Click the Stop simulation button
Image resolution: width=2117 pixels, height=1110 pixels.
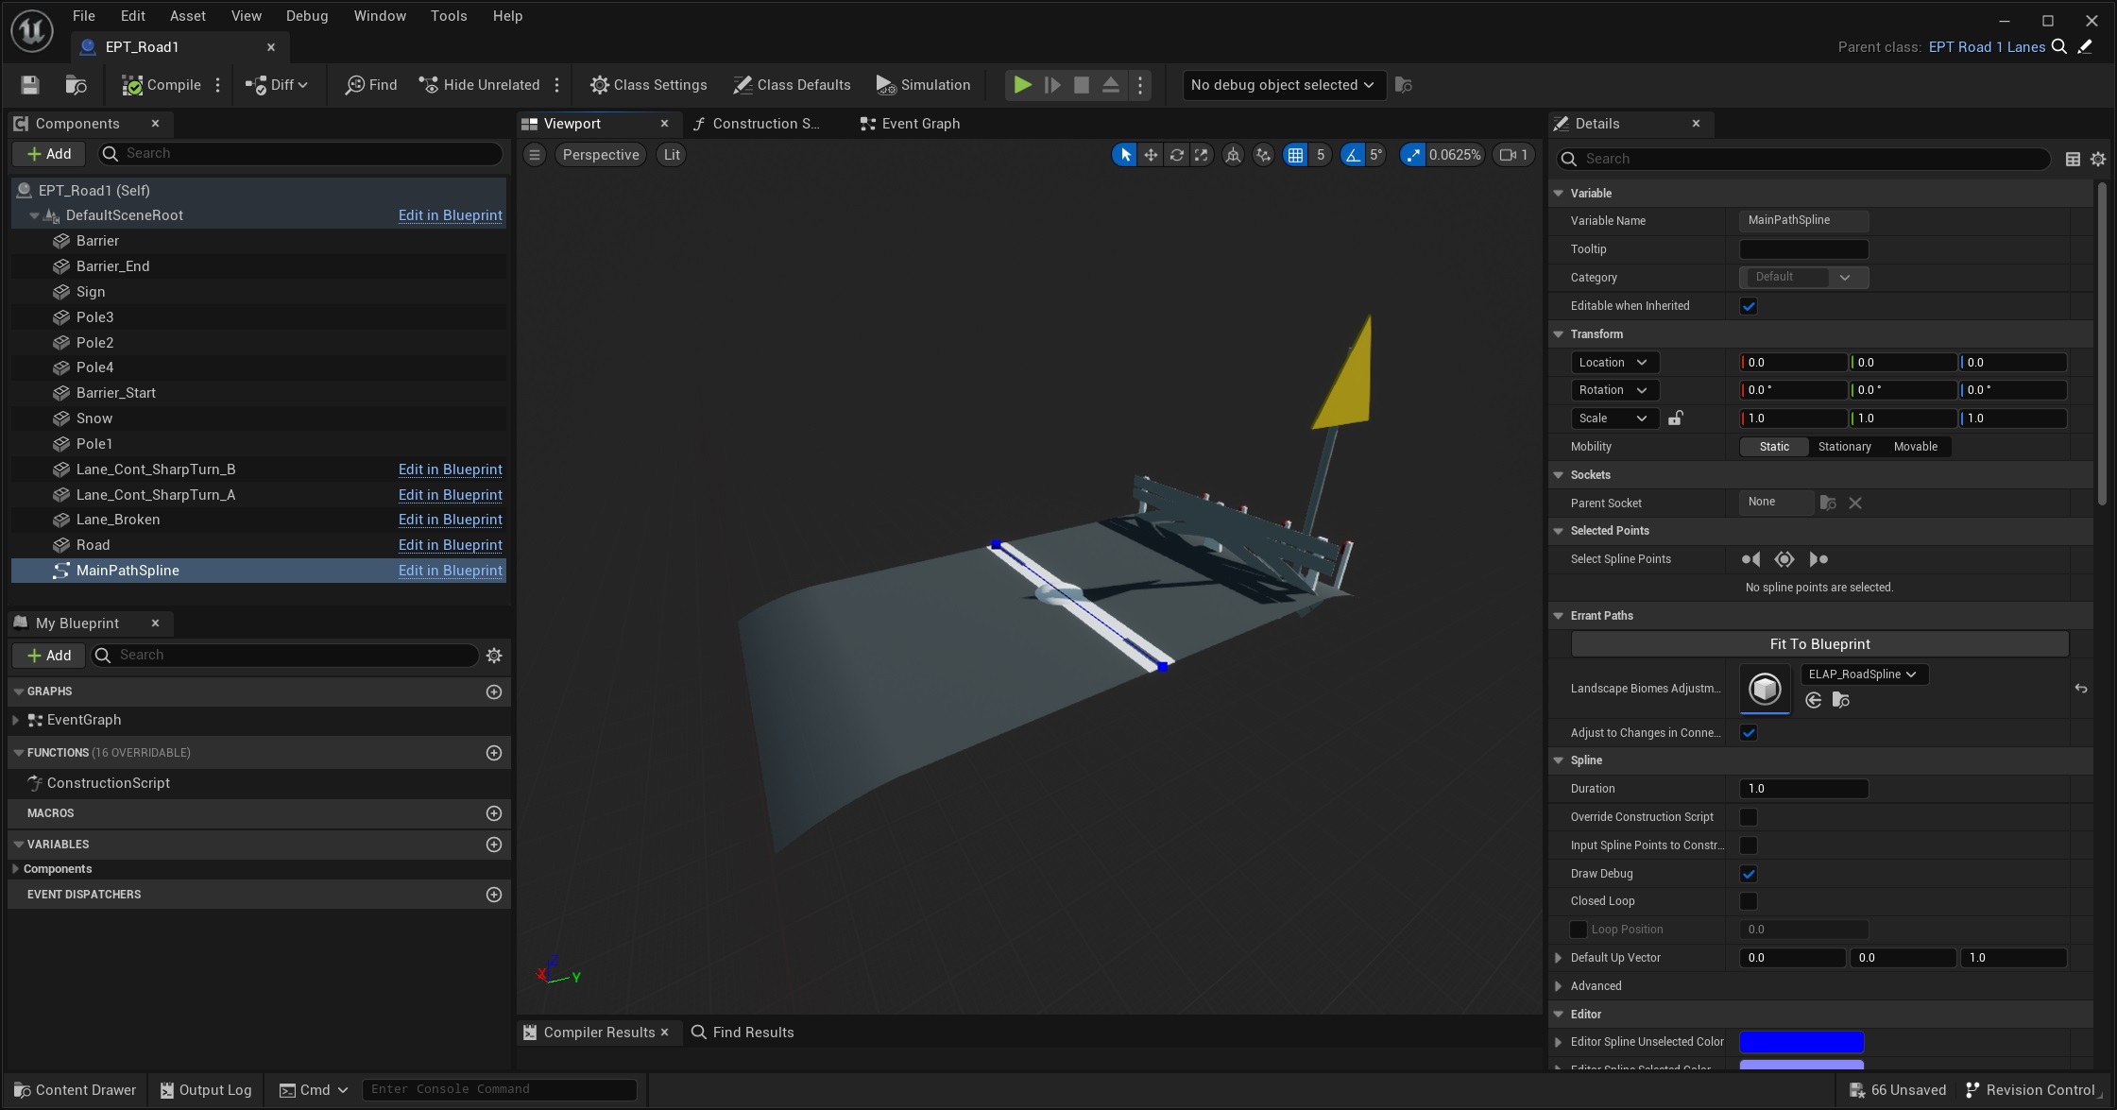tap(1082, 85)
